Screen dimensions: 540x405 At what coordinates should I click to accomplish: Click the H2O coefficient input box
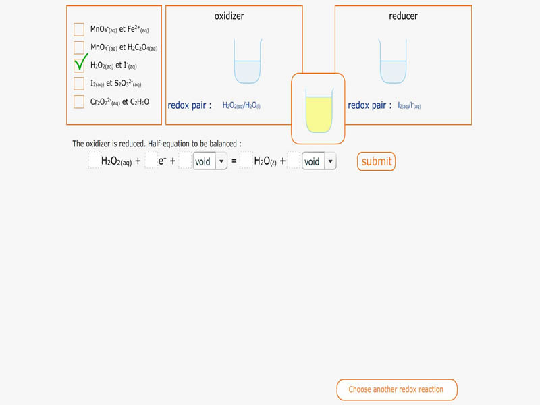[x=246, y=161]
